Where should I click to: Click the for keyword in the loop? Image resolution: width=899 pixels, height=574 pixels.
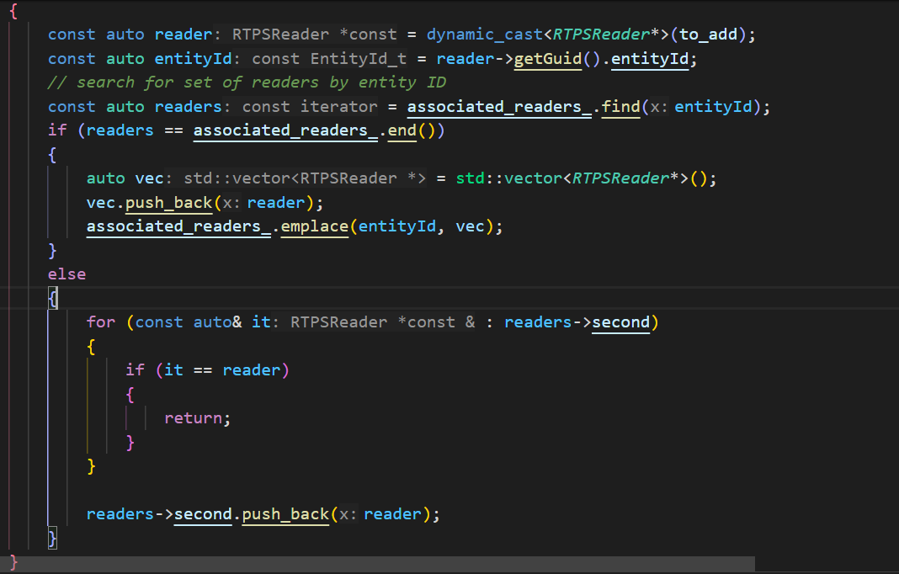(101, 322)
